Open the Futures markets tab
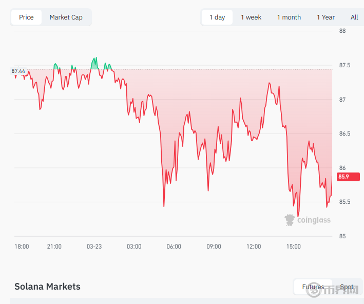 point(313,287)
